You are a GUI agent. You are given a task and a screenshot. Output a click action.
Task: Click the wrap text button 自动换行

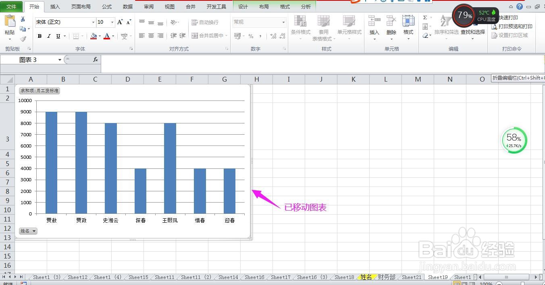coord(205,22)
